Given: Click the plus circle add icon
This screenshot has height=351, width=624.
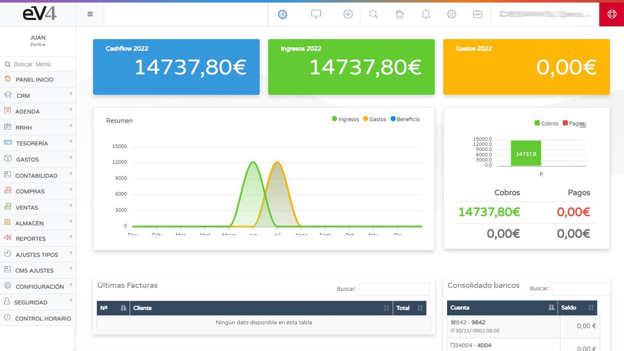Looking at the screenshot, I should pyautogui.click(x=348, y=14).
